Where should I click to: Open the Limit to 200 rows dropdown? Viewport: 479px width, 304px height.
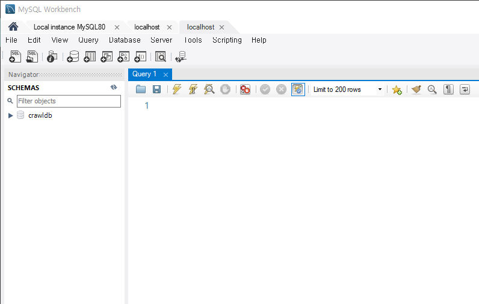coord(380,90)
